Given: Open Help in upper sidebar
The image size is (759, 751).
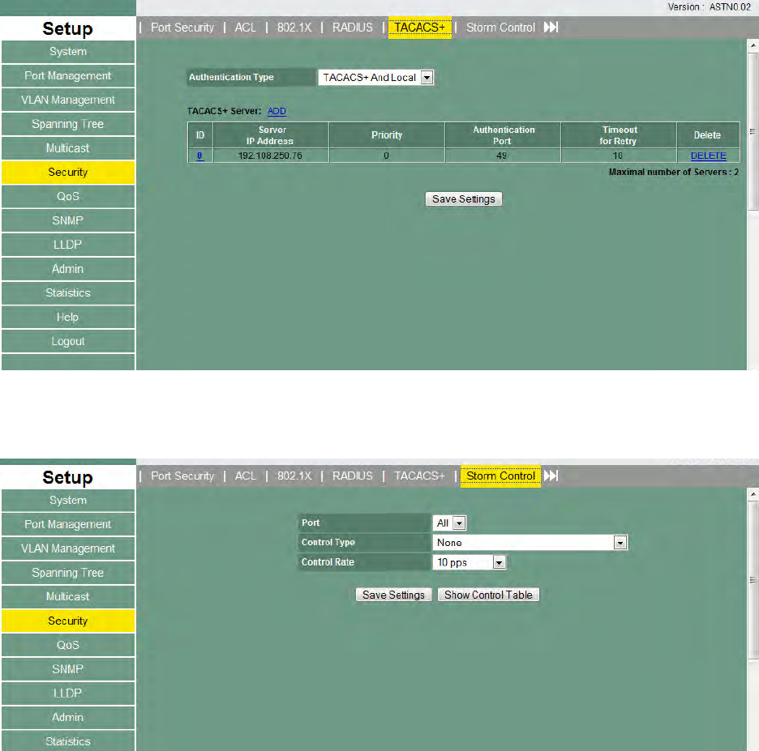Looking at the screenshot, I should click(68, 318).
